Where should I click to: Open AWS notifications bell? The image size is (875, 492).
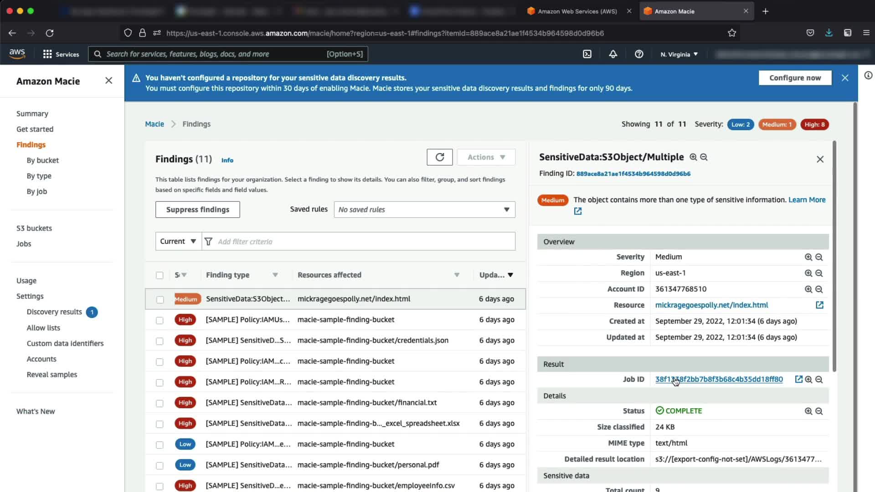pyautogui.click(x=613, y=54)
